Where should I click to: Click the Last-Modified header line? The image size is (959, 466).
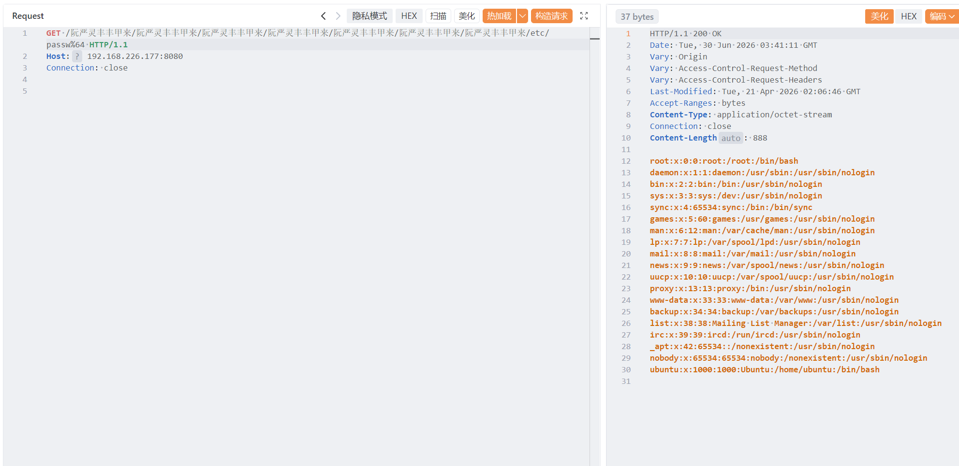755,92
